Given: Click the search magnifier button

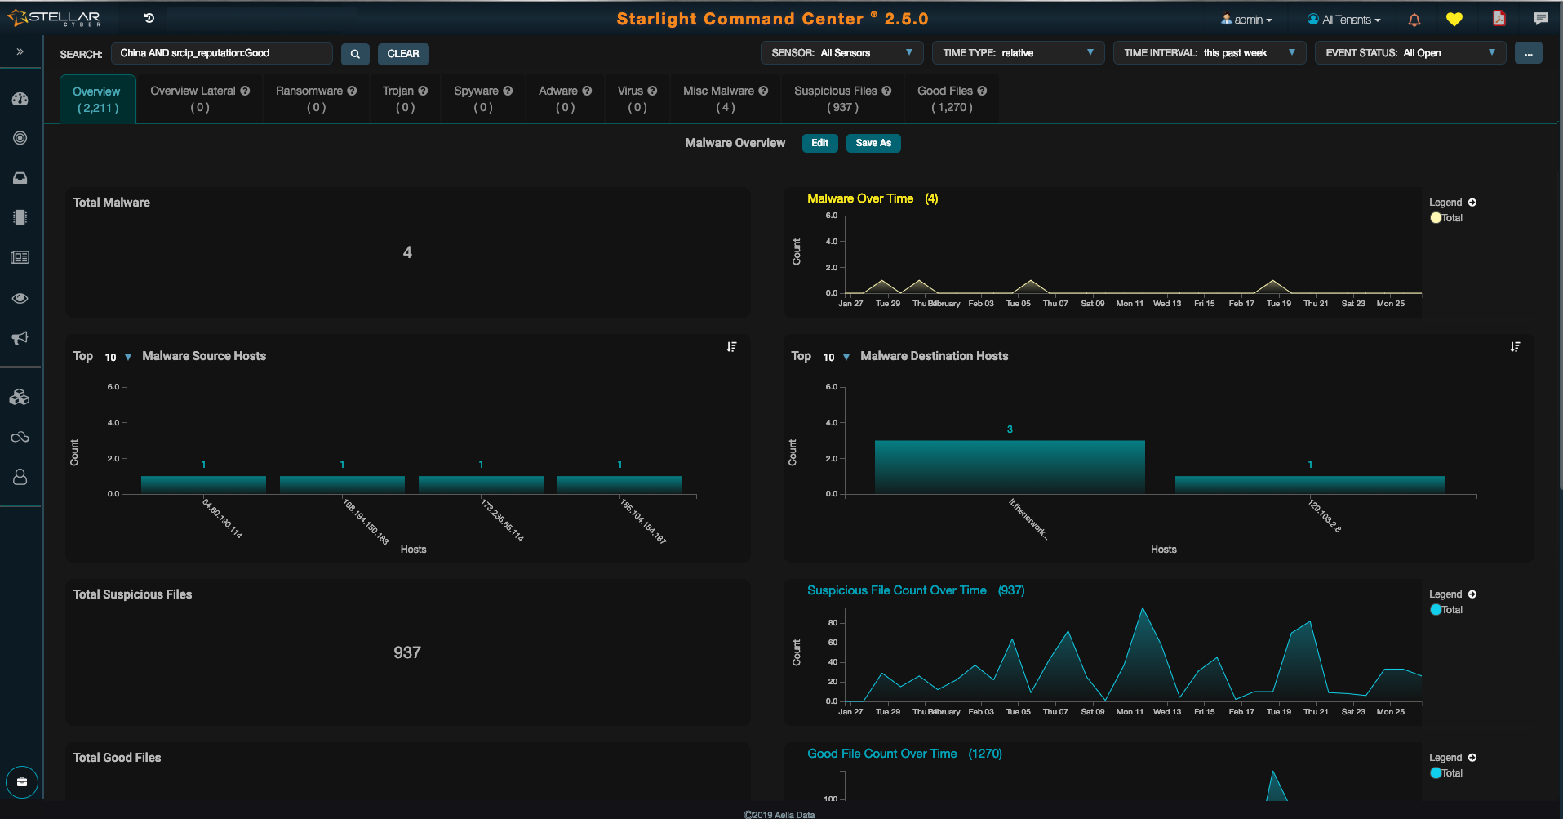Looking at the screenshot, I should (x=355, y=54).
